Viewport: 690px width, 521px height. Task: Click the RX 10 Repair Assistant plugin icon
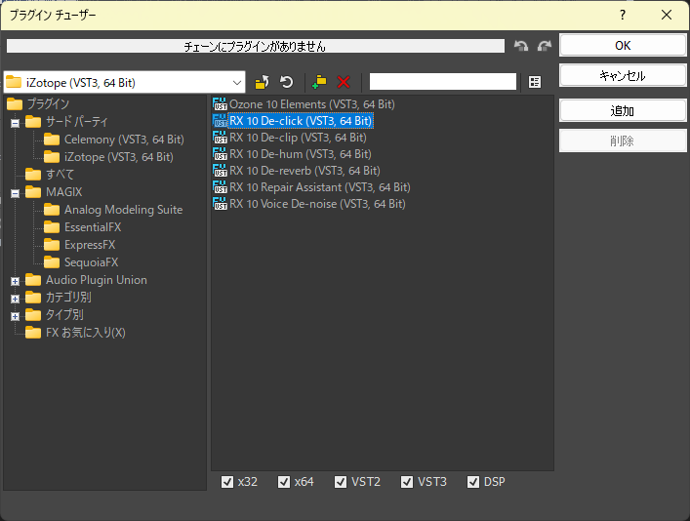220,187
